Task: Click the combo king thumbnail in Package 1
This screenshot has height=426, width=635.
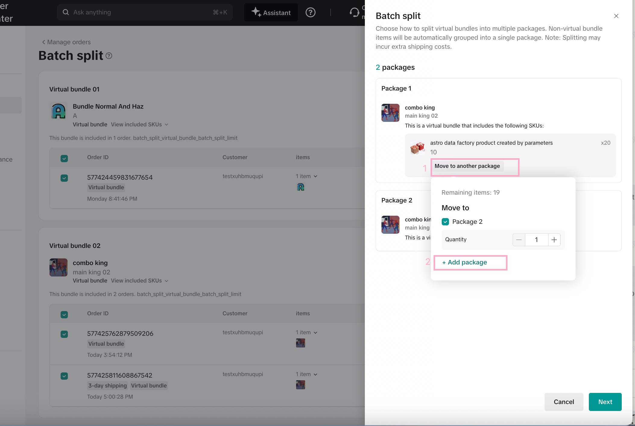Action: (390, 113)
